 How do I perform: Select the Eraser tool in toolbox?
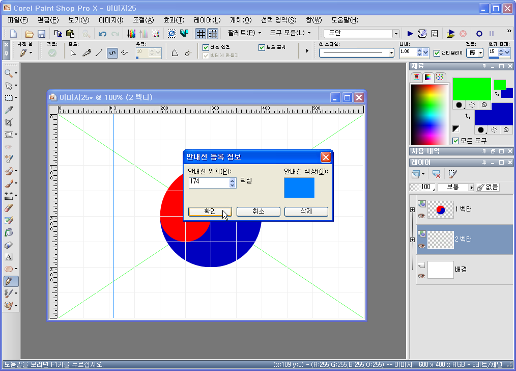coord(9,207)
